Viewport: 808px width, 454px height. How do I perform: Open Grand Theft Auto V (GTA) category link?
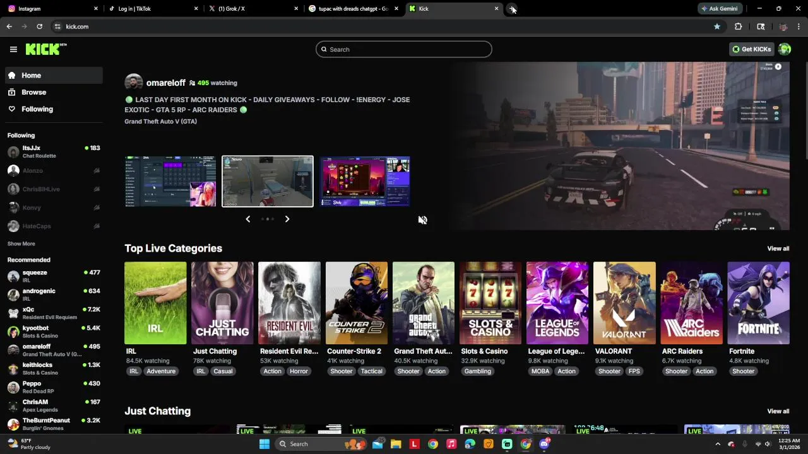(160, 122)
